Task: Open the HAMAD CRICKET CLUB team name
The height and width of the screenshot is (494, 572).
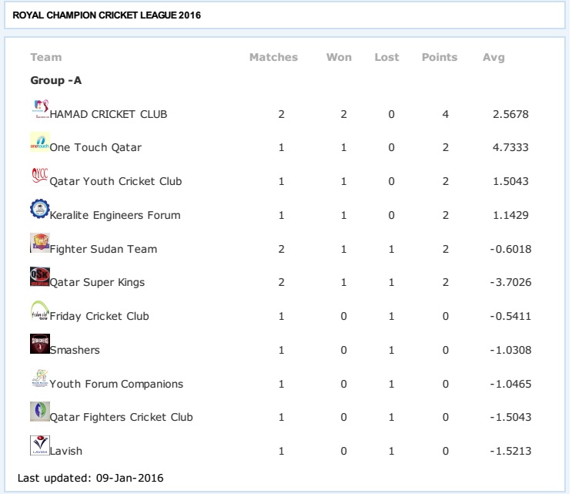Action: (109, 114)
